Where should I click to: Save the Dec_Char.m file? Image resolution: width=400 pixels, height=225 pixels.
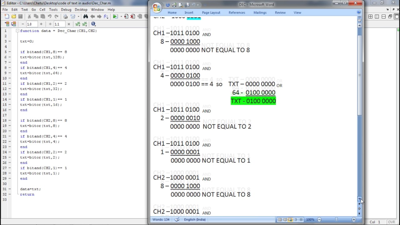click(x=20, y=17)
